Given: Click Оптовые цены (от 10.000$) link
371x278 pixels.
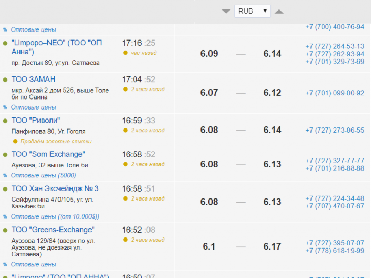Looking at the screenshot, I should click(x=55, y=216).
